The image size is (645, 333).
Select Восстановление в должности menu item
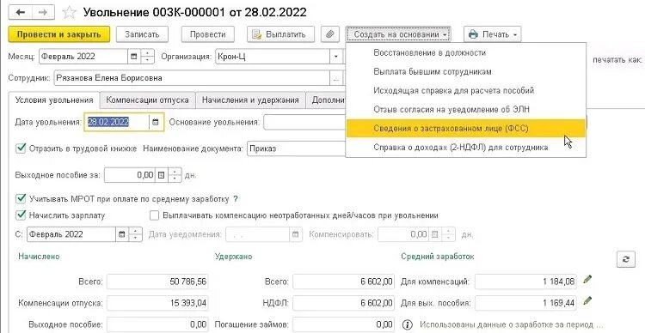465,53
